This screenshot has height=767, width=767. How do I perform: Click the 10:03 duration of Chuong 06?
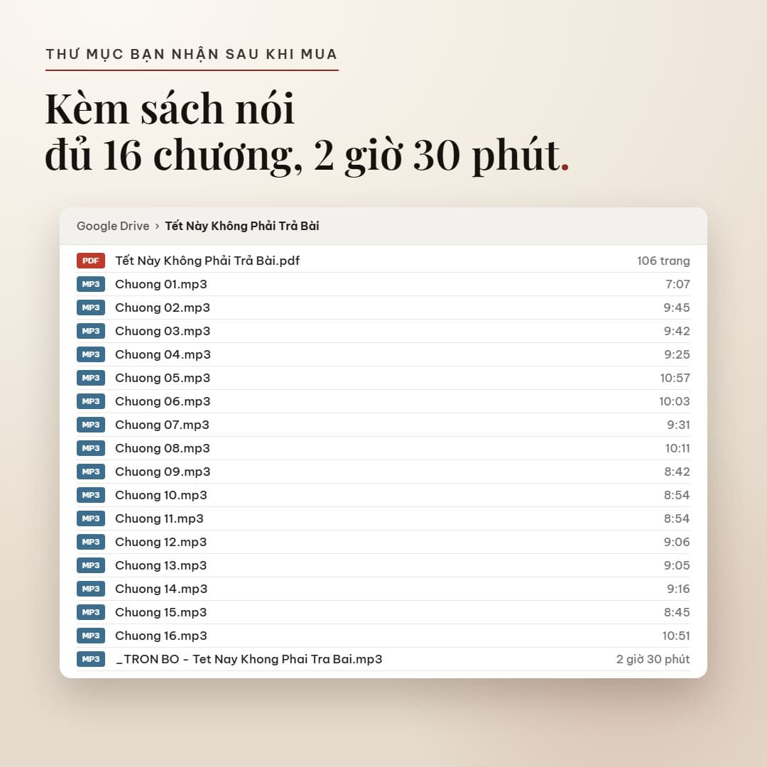675,401
